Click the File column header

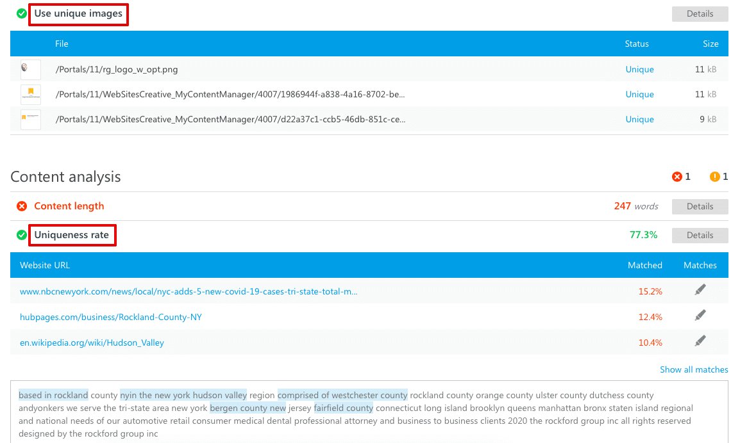point(62,44)
